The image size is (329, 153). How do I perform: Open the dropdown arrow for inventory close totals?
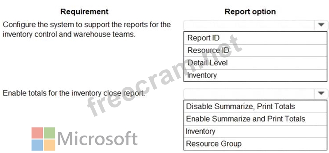[x=321, y=94]
